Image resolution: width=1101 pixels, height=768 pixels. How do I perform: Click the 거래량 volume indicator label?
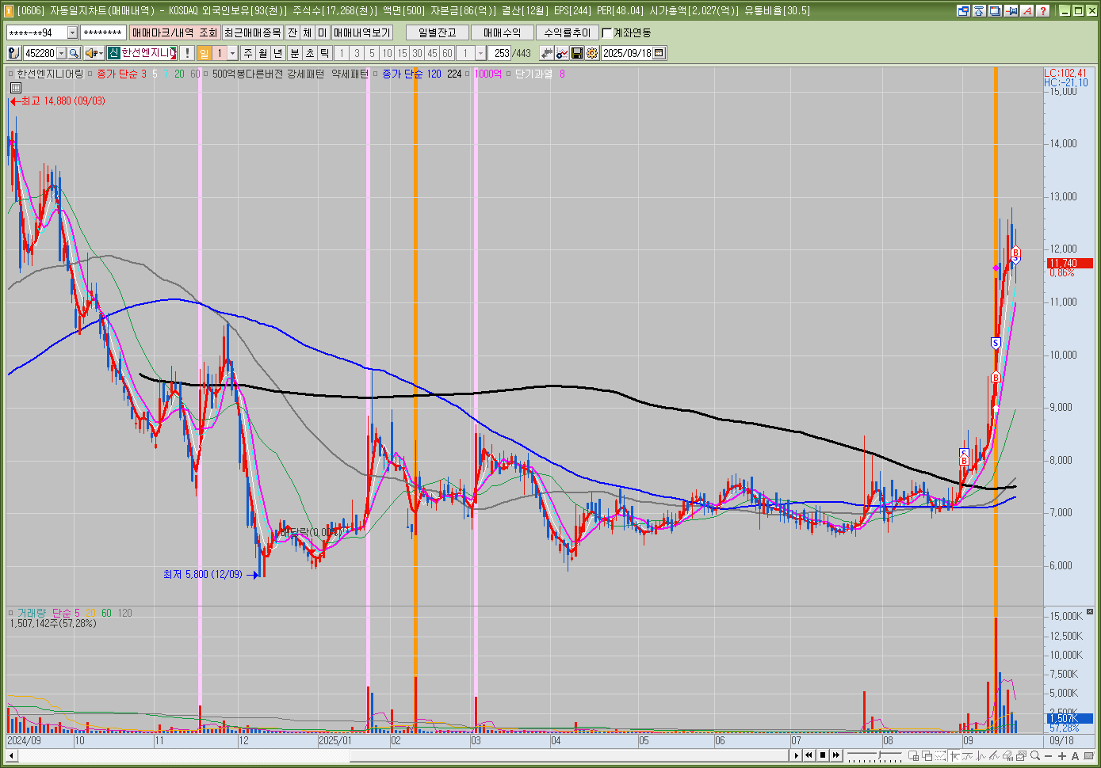pos(32,613)
